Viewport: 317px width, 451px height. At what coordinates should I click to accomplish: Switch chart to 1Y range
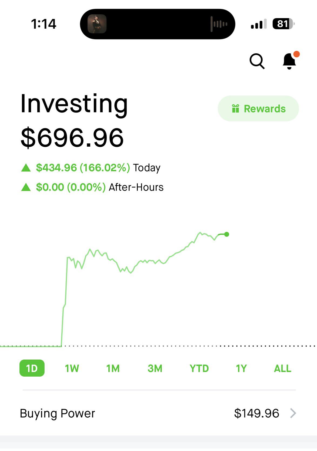click(241, 368)
